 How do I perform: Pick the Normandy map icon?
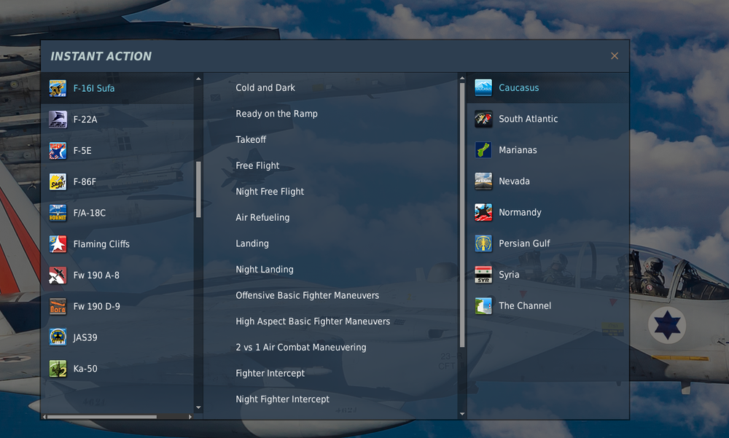(x=483, y=213)
